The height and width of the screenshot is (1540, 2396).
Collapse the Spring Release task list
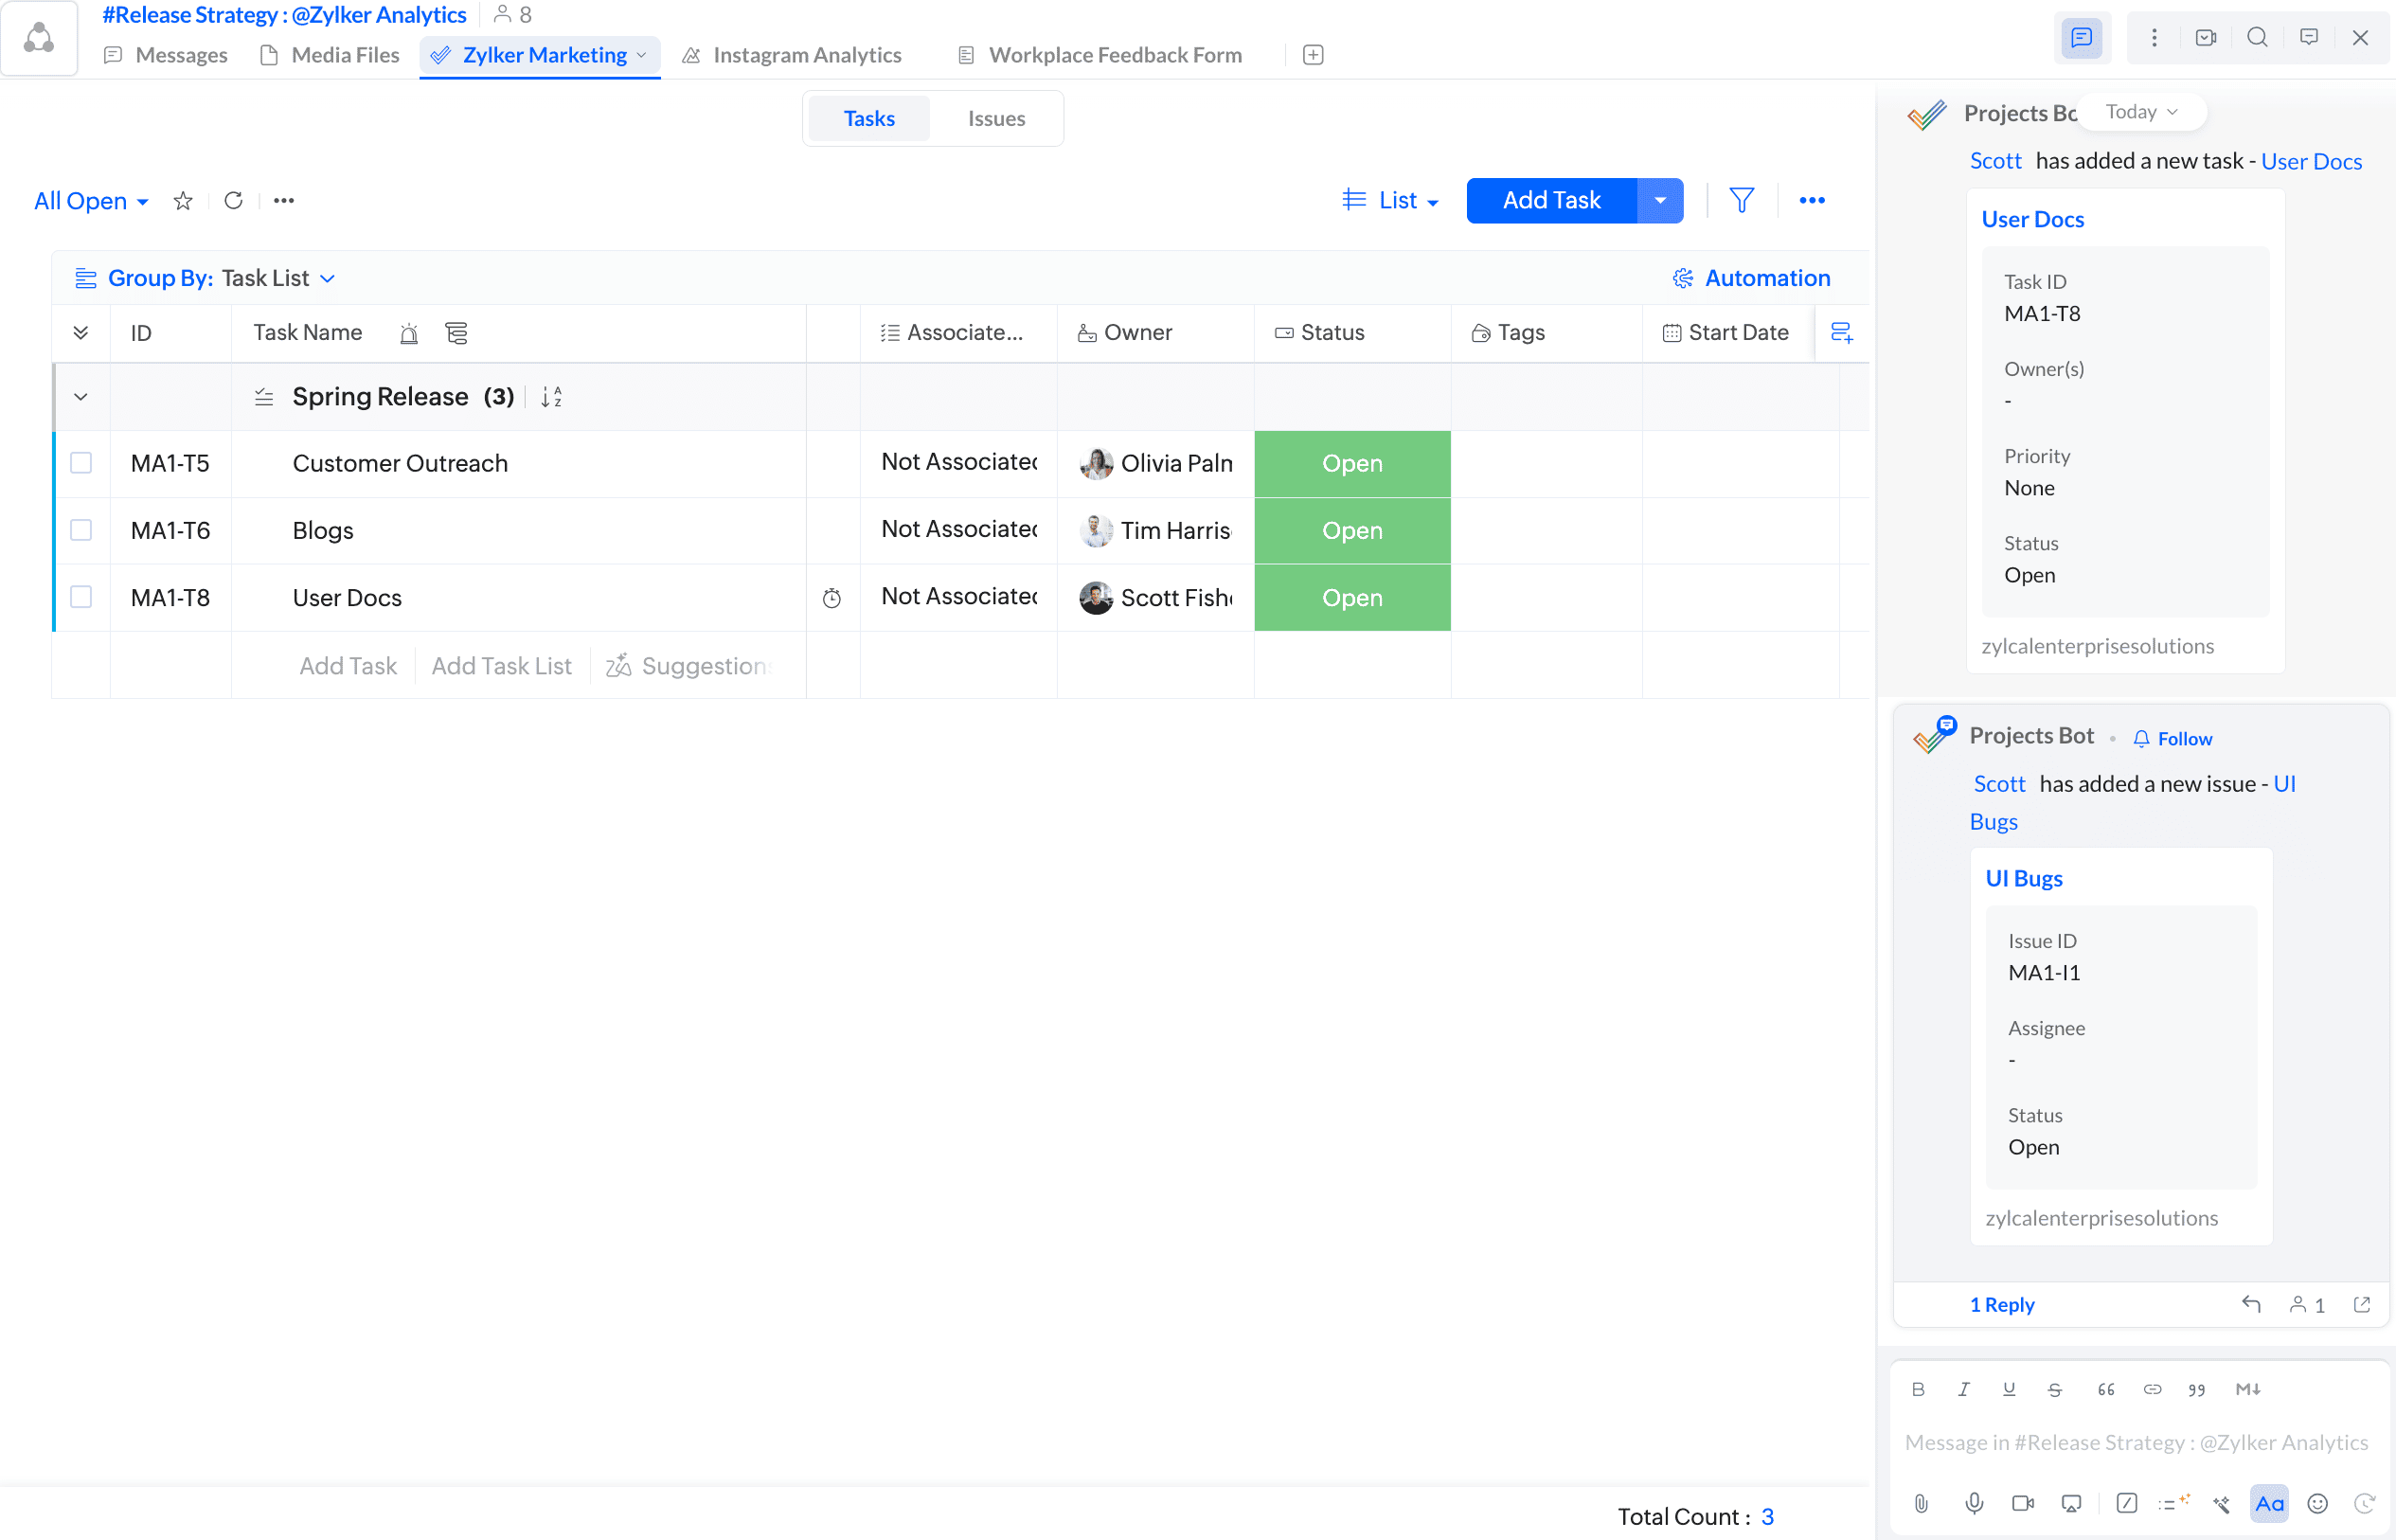81,397
